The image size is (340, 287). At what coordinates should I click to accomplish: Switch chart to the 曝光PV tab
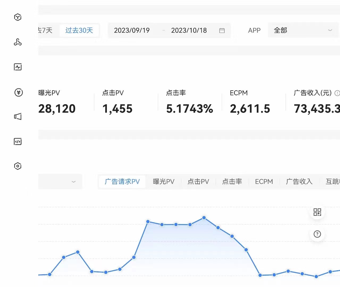click(163, 182)
